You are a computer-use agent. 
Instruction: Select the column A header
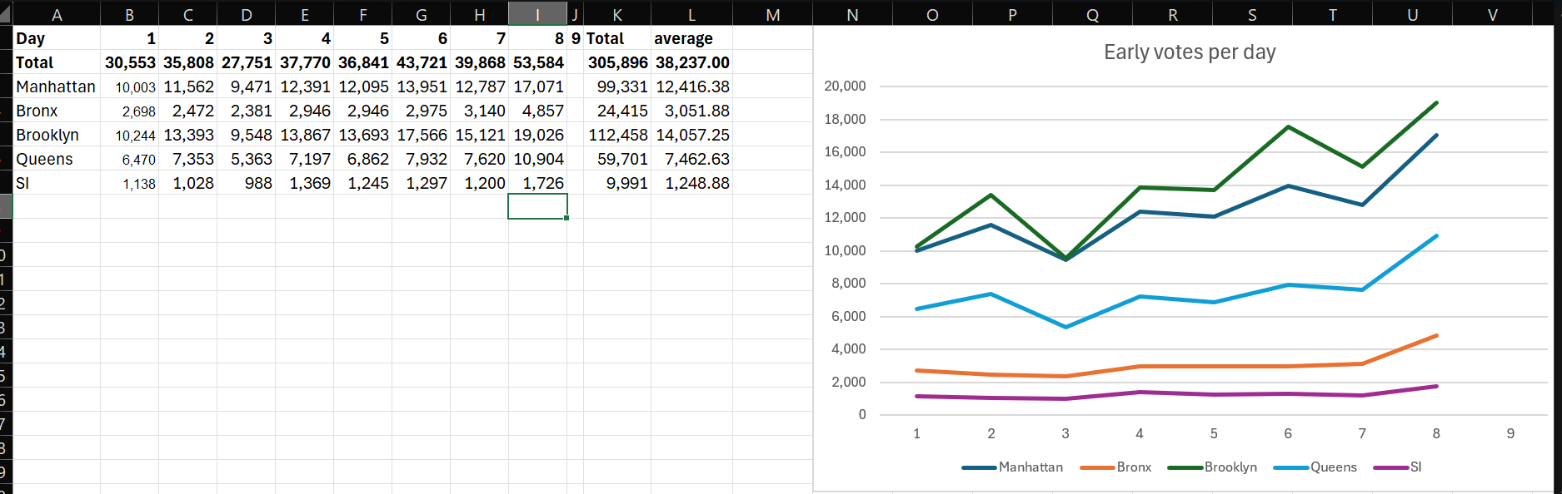tap(57, 14)
